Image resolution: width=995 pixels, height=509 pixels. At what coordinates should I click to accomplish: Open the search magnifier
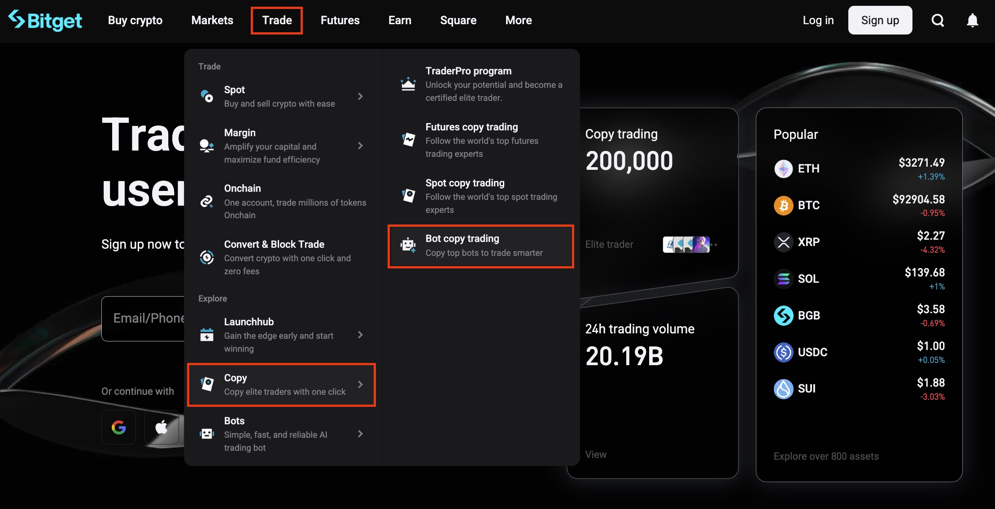pos(938,20)
